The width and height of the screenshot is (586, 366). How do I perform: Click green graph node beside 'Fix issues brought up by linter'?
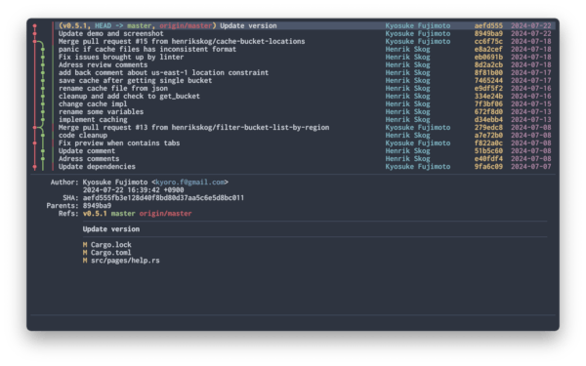coord(43,58)
